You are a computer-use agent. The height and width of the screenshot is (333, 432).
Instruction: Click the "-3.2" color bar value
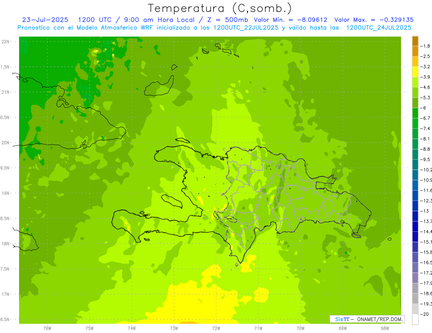click(426, 67)
